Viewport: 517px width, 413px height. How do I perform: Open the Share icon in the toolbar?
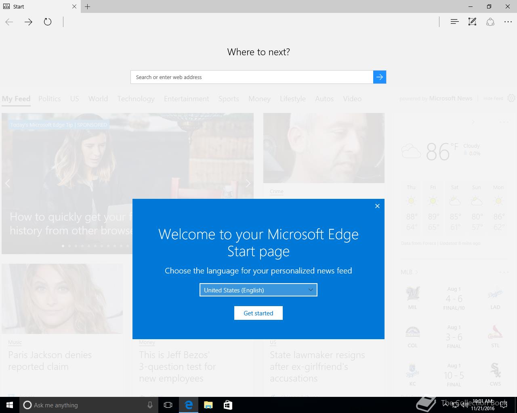click(x=490, y=22)
